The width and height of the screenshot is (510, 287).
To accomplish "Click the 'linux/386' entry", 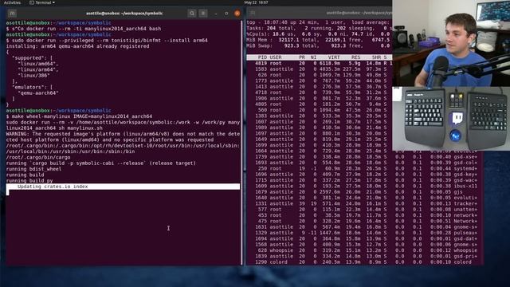I will pyautogui.click(x=33, y=76).
